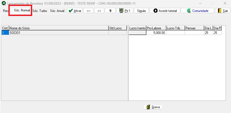Click the green checkmark Ativar icon
Viewport: 231px width, 113px height.
(71, 11)
